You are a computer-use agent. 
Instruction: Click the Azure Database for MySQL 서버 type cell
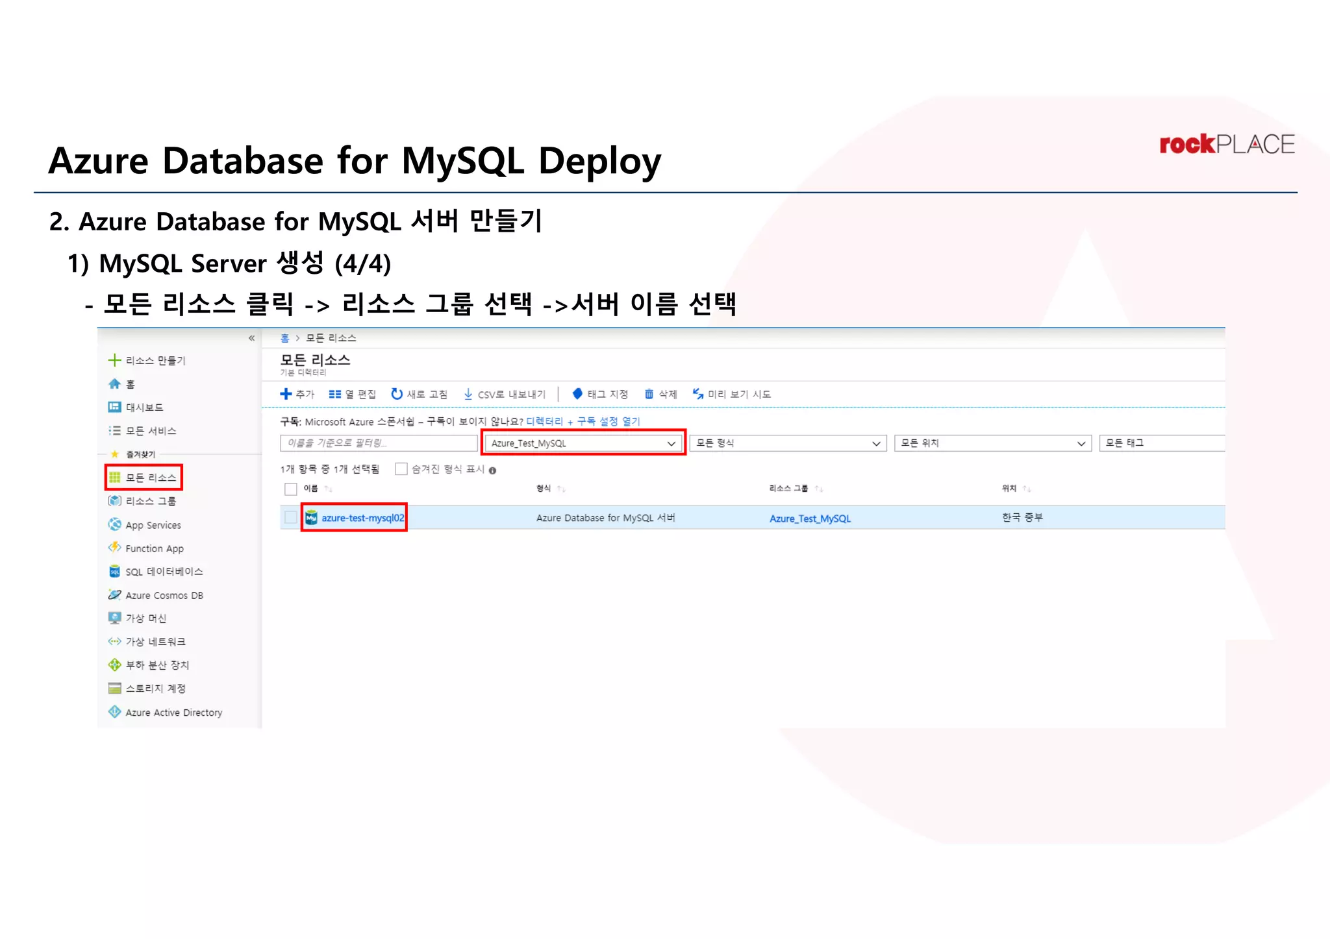(x=605, y=518)
